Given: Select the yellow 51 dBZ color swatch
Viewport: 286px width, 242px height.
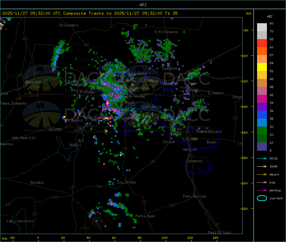Looking at the screenshot, I should coord(262,67).
